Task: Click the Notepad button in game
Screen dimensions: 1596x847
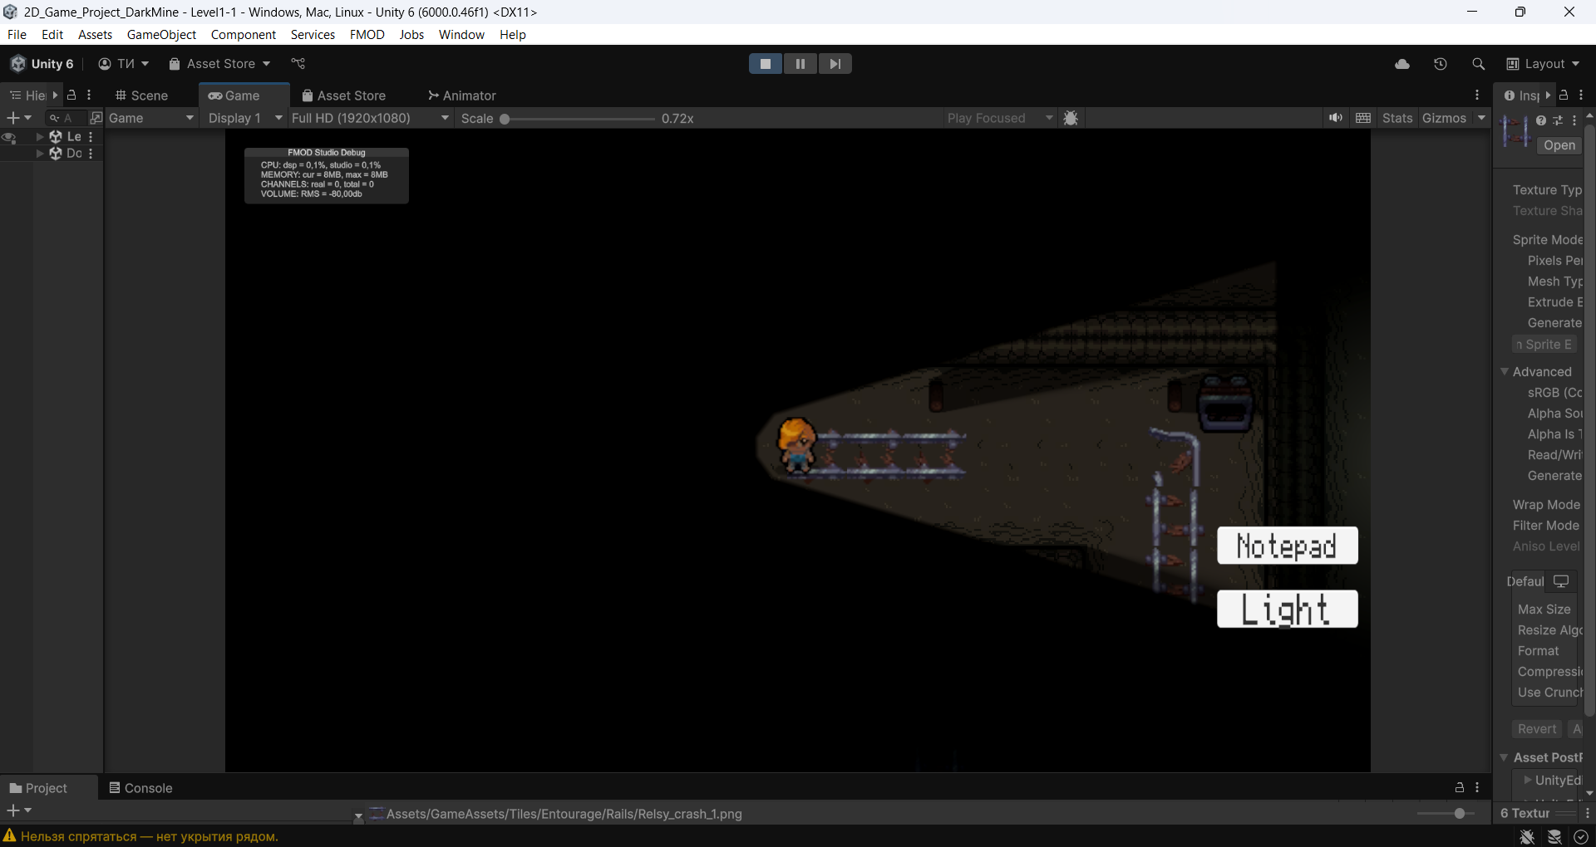Action: [1287, 546]
